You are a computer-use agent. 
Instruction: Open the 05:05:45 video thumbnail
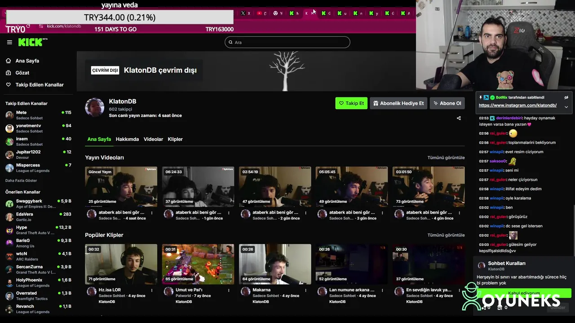(352, 187)
